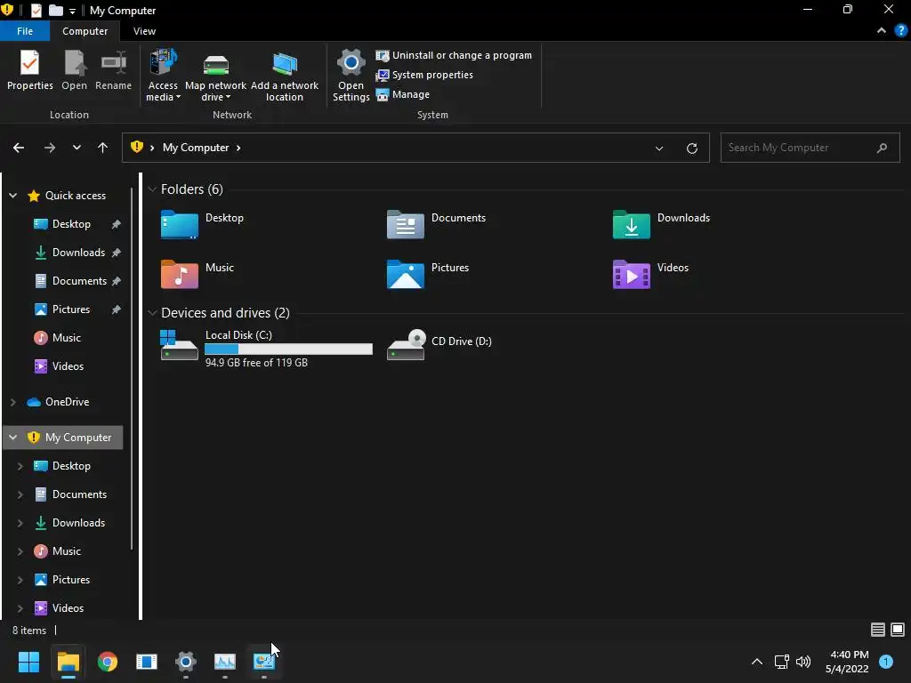Screen dimensions: 911x683
Task: Open Downloads under Quick access
Action: (78, 253)
